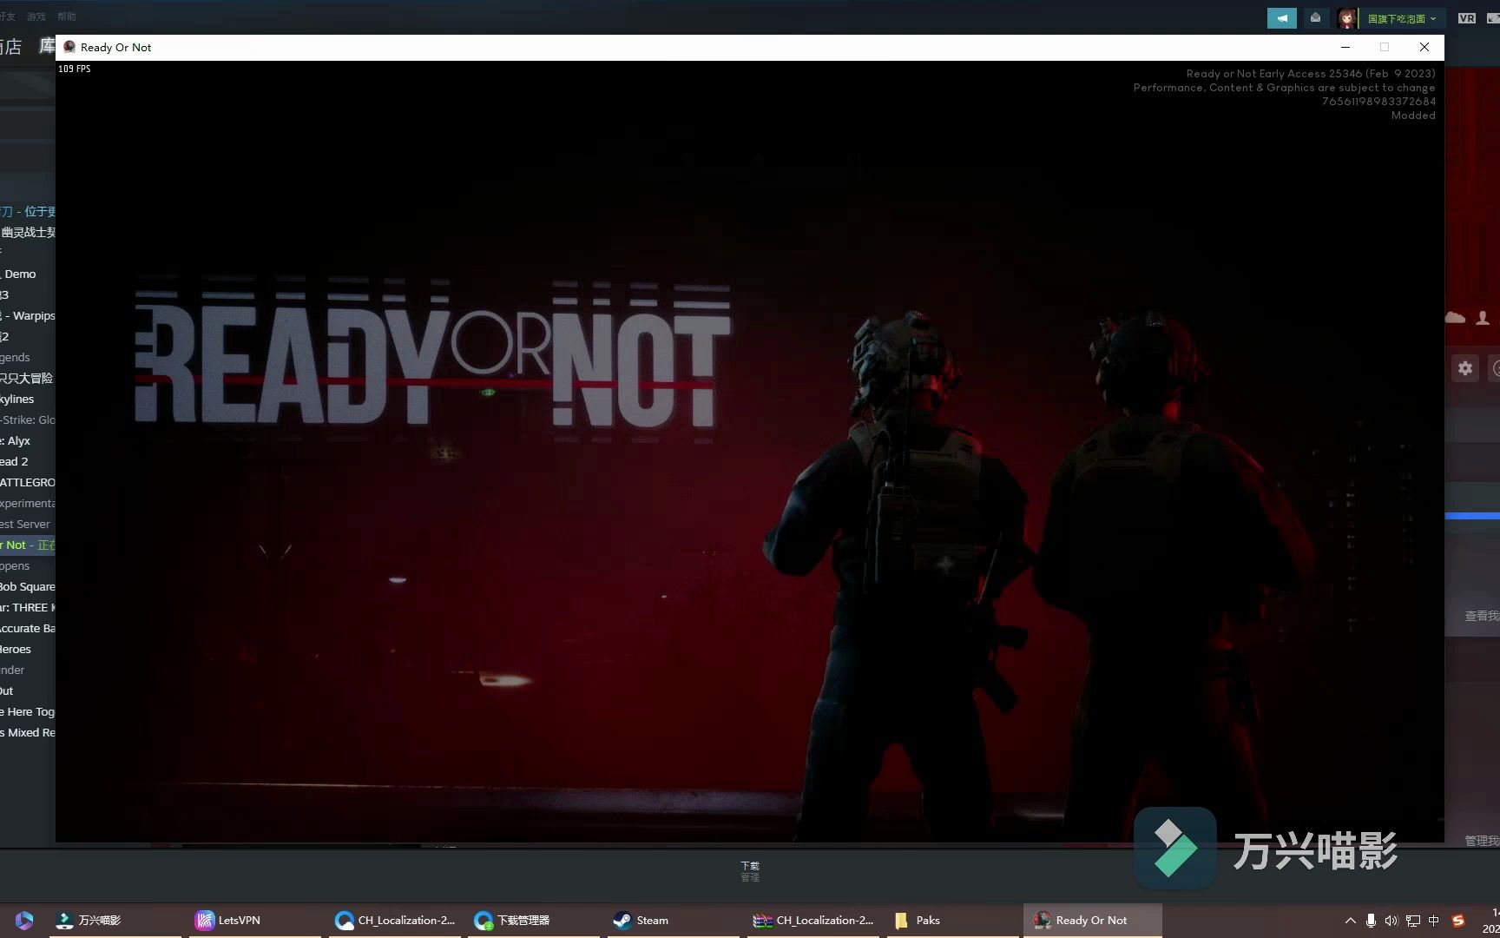Switch to the Steam 商店 tab
This screenshot has height=938, width=1500.
coord(11,46)
